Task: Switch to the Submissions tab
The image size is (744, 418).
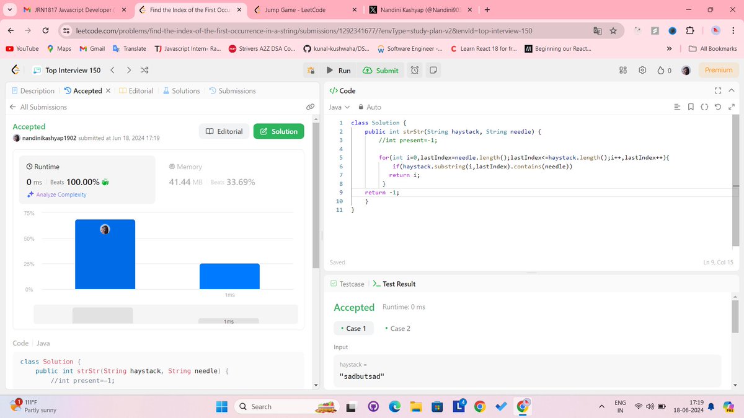Action: click(x=232, y=90)
